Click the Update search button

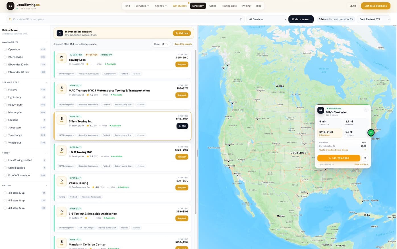coord(301,19)
